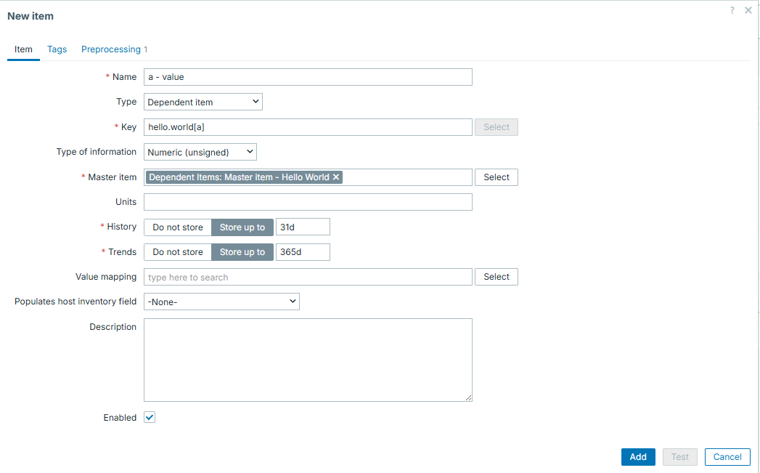
Task: Click Select next to Value mapping
Action: (x=497, y=277)
